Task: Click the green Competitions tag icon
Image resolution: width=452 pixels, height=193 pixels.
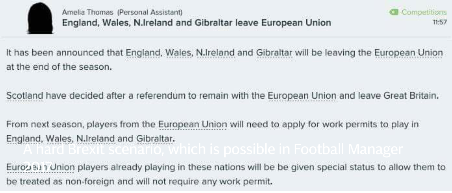Action: [x=394, y=12]
